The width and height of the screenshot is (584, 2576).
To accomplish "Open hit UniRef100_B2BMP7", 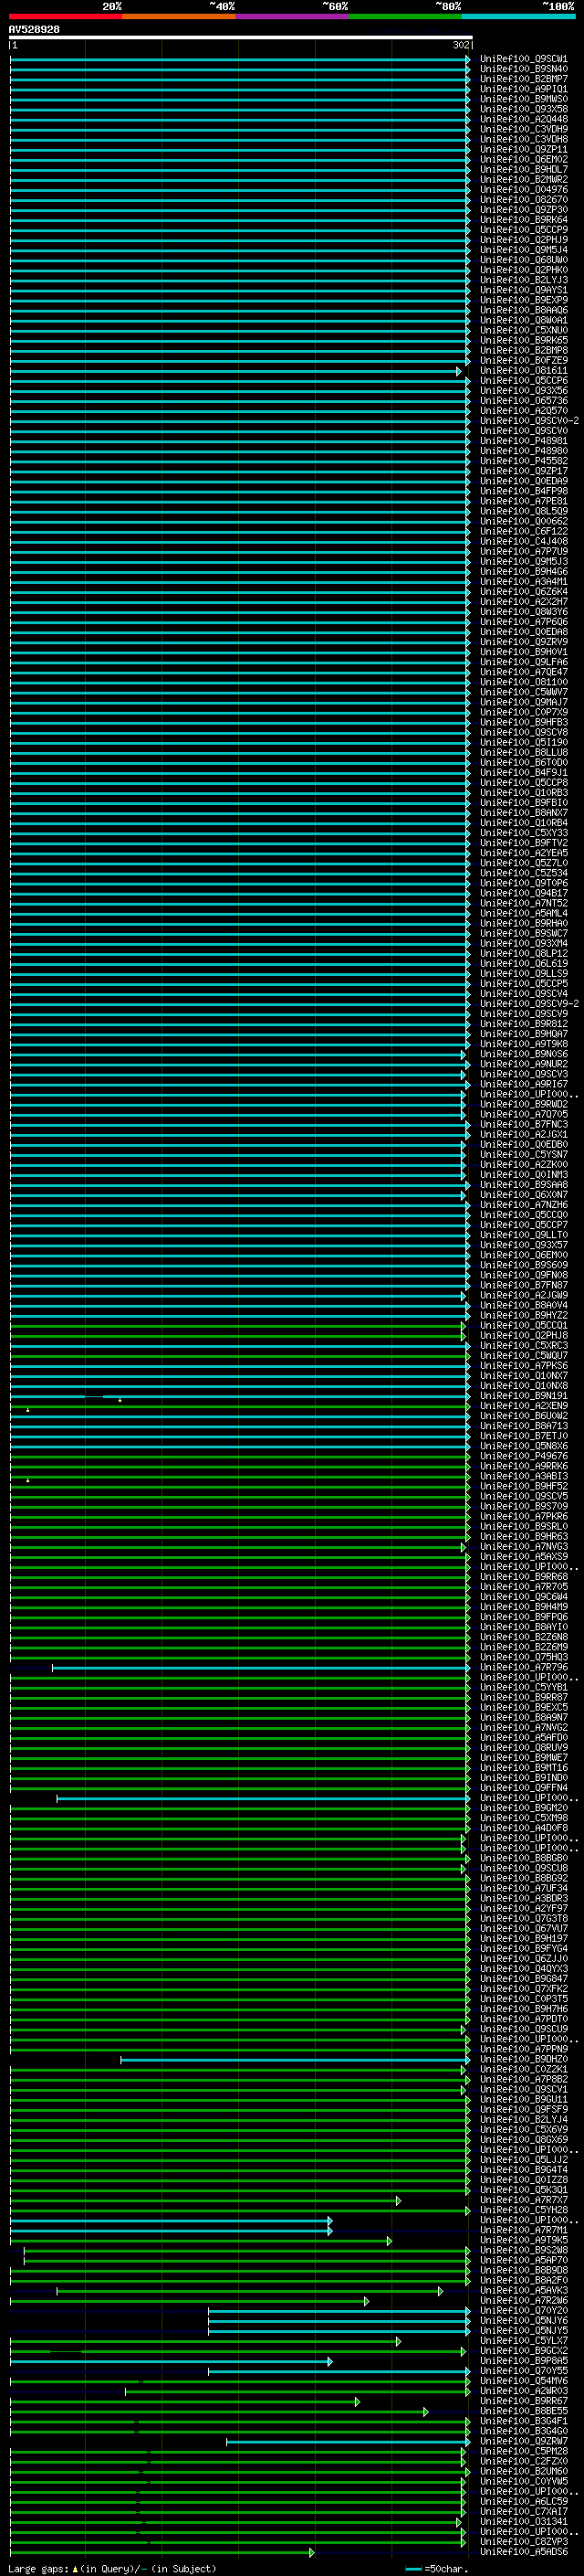I will click(523, 80).
